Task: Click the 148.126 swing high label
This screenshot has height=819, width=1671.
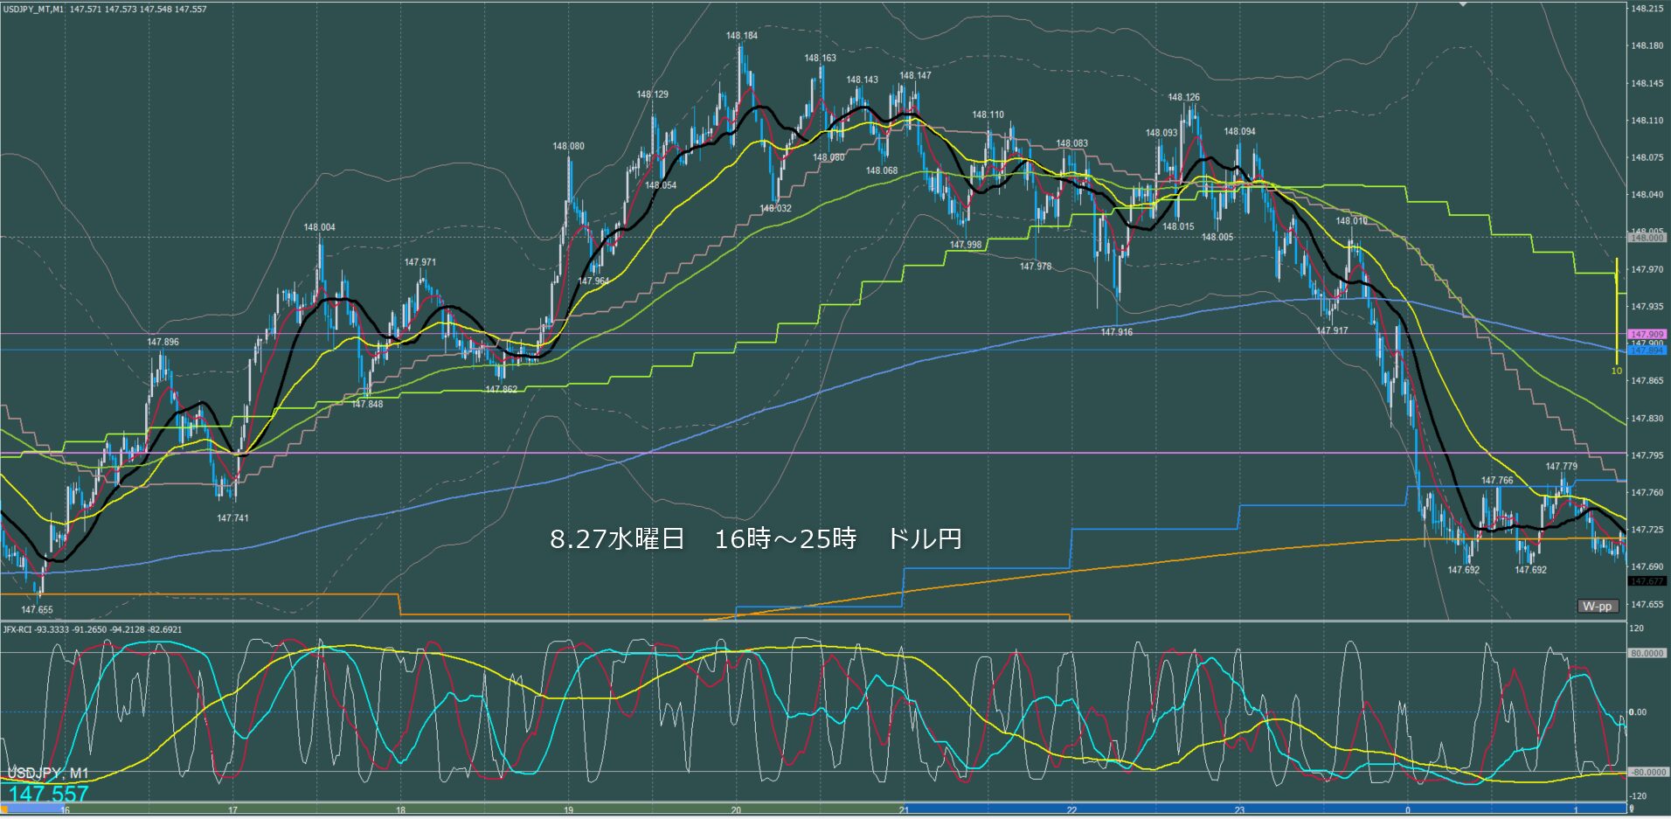Action: (x=1183, y=97)
